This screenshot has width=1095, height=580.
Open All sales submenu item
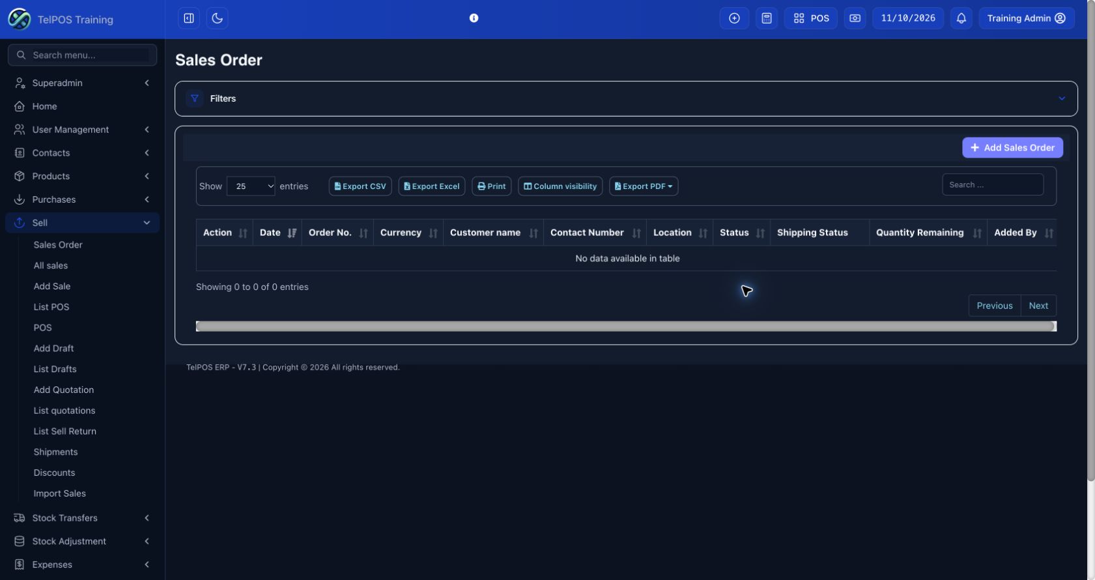point(51,266)
